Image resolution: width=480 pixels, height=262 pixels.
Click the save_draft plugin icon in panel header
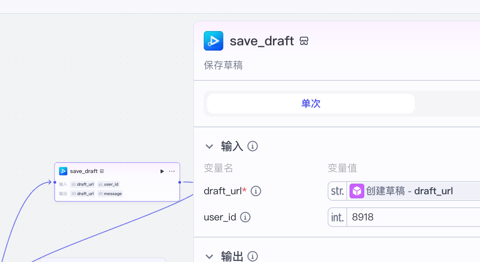pos(214,41)
